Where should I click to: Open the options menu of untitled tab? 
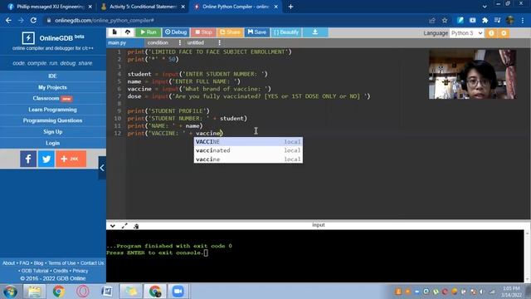pos(219,42)
